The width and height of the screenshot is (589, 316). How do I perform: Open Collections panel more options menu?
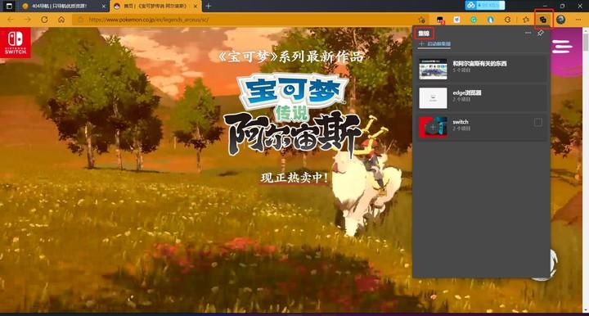(528, 33)
